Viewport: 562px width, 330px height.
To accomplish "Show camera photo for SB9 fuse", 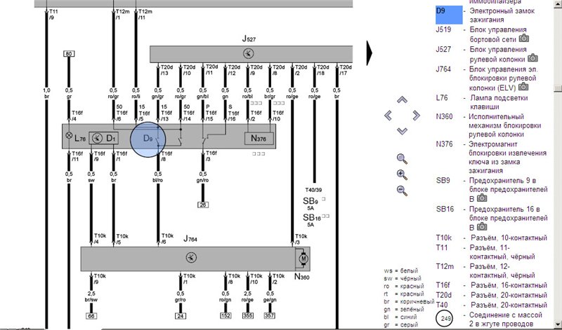I will pos(482,198).
